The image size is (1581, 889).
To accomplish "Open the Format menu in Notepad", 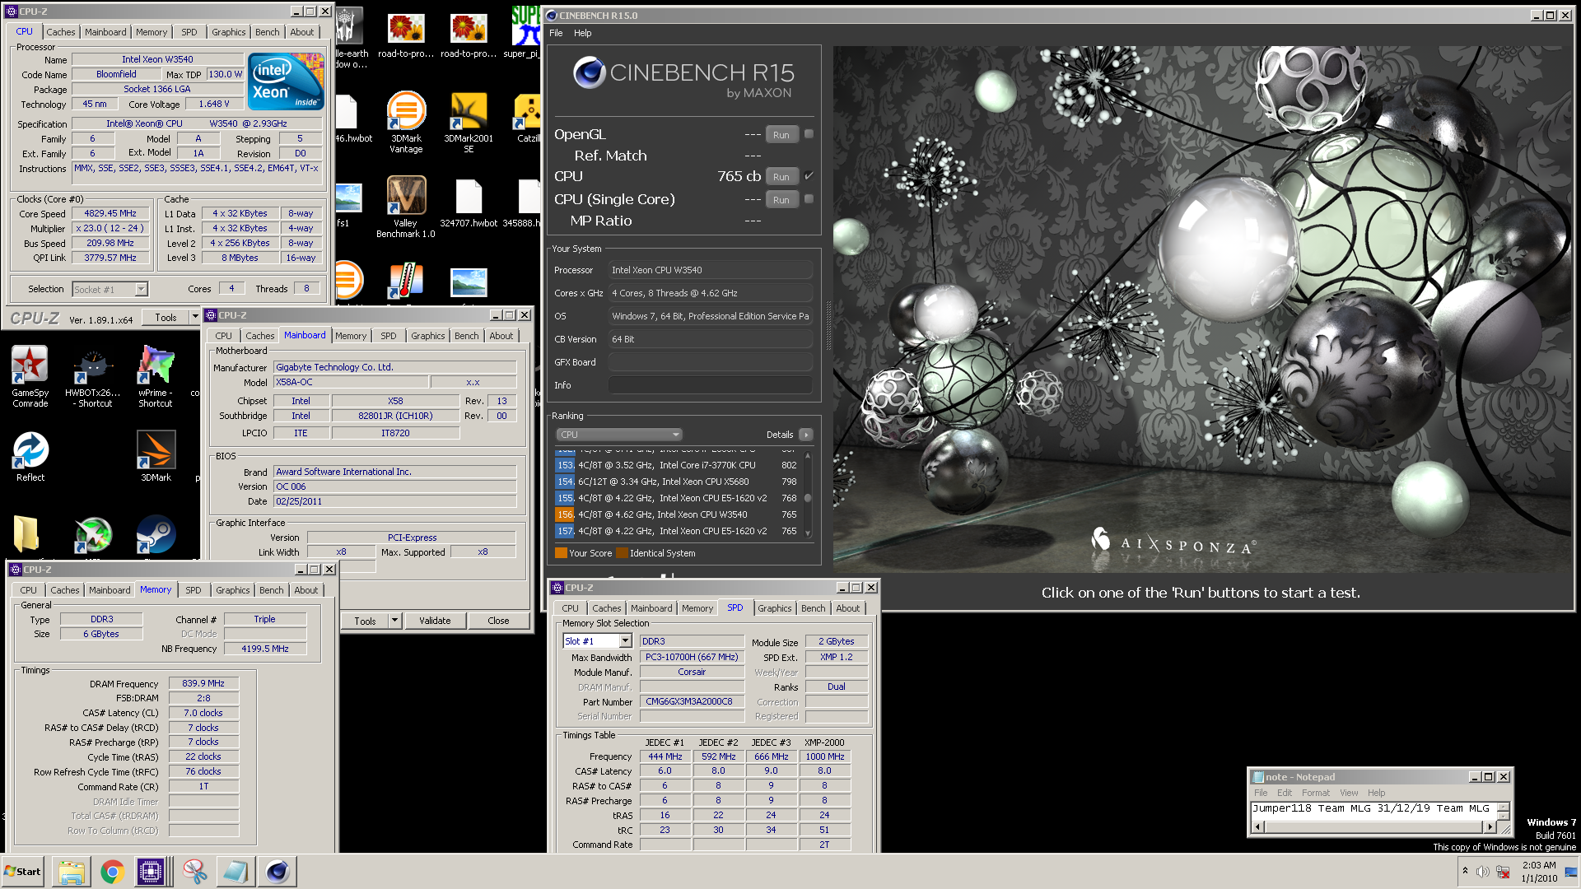I will coord(1316,793).
